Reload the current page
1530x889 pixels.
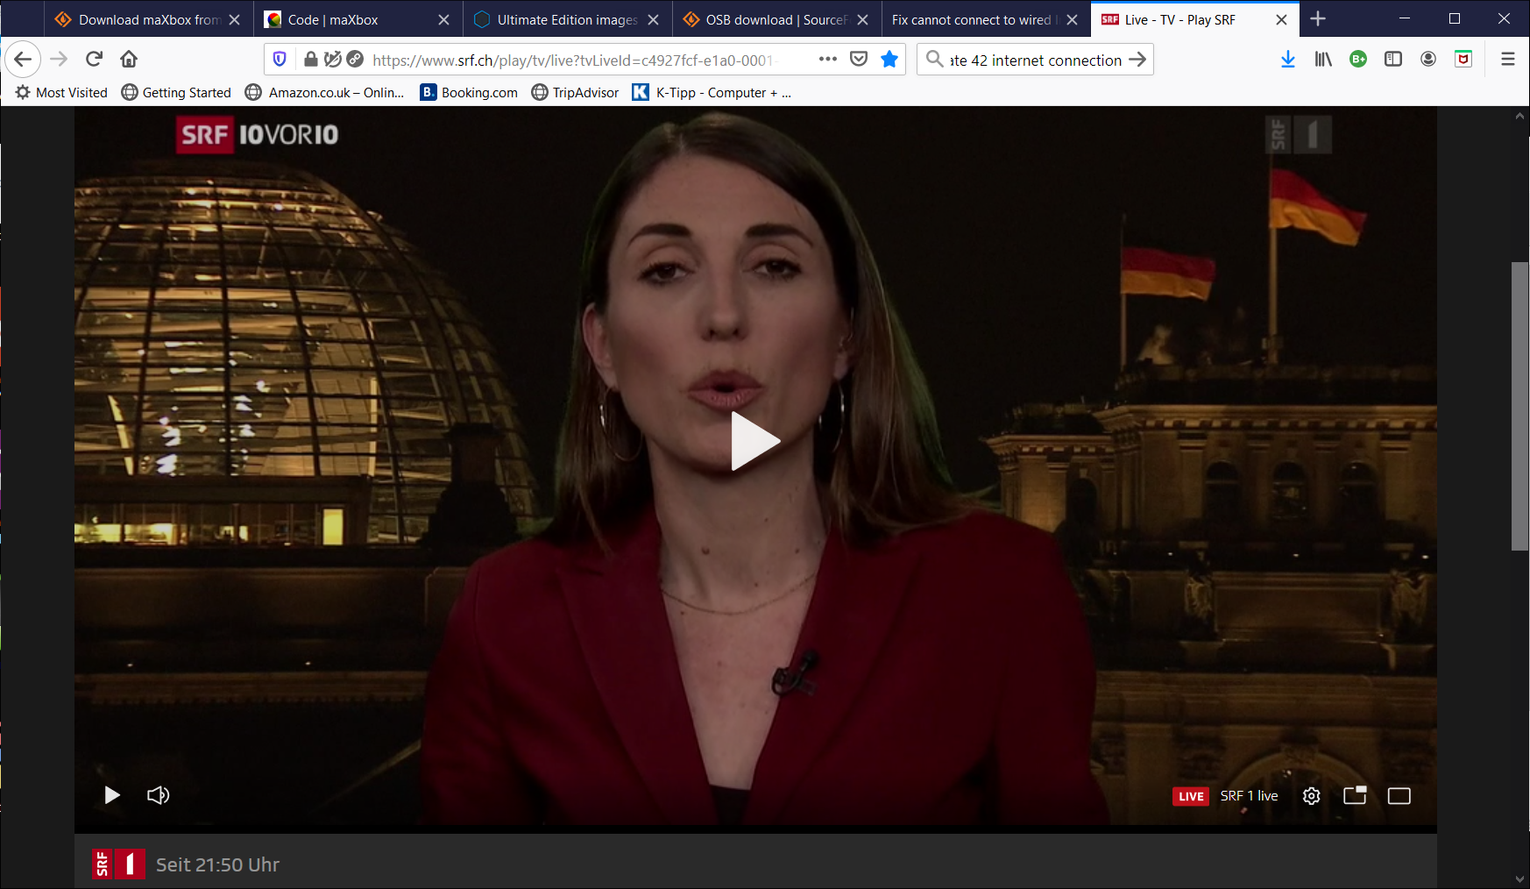95,59
